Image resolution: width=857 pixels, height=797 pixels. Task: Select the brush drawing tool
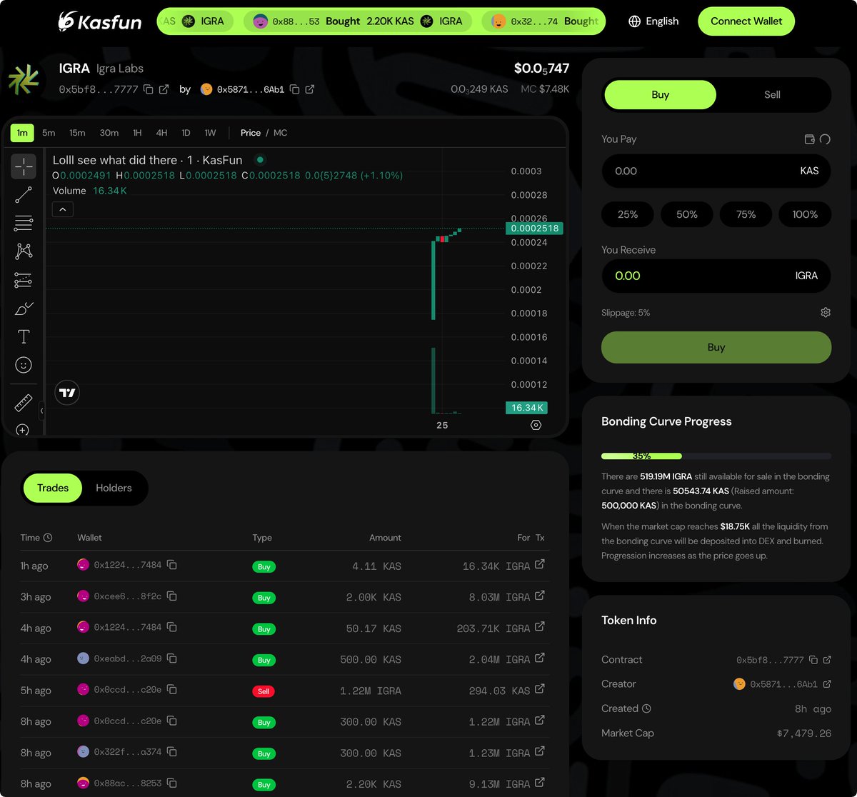pyautogui.click(x=24, y=309)
